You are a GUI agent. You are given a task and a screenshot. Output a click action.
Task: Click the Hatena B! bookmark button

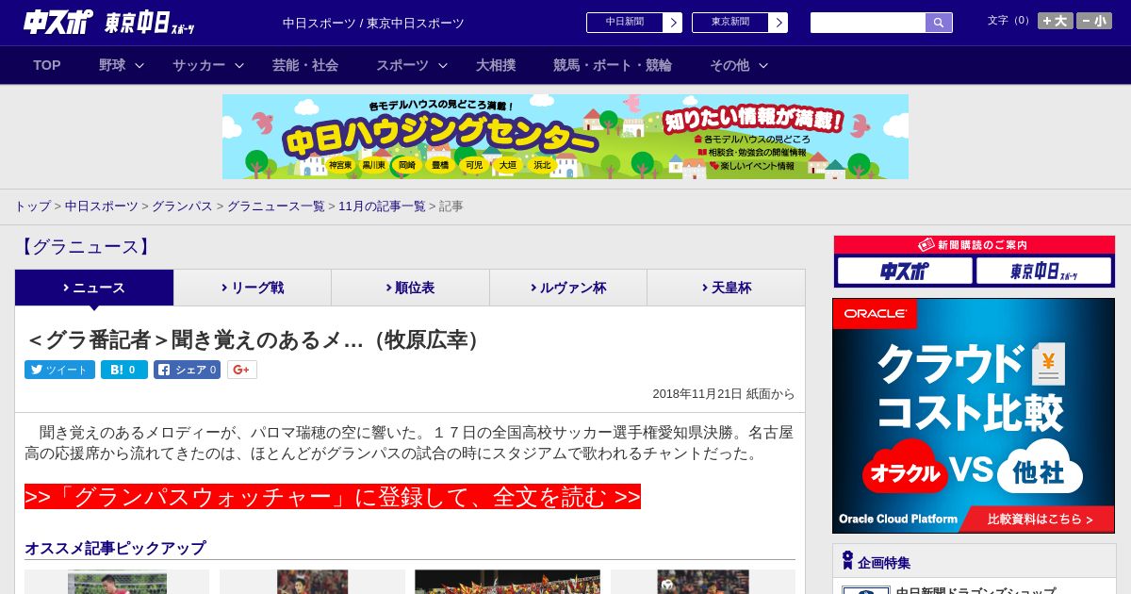[x=124, y=370]
